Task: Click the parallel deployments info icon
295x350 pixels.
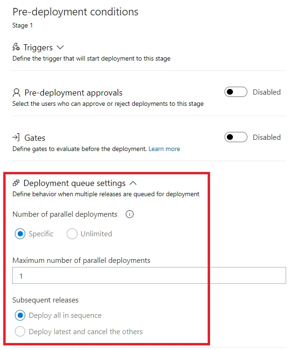Action: [x=130, y=214]
